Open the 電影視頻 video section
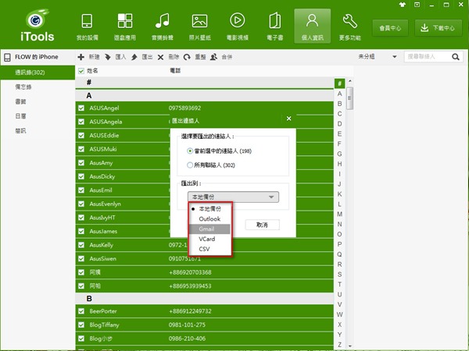 (237, 25)
